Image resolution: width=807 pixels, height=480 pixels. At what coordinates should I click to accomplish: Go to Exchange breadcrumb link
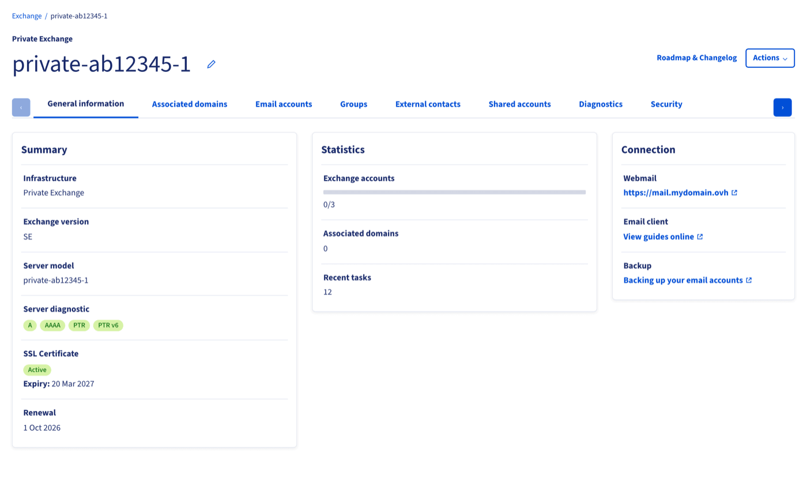27,16
